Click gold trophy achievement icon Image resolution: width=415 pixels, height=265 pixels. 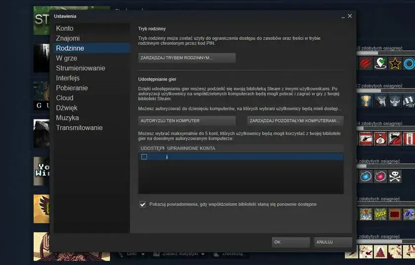366,101
